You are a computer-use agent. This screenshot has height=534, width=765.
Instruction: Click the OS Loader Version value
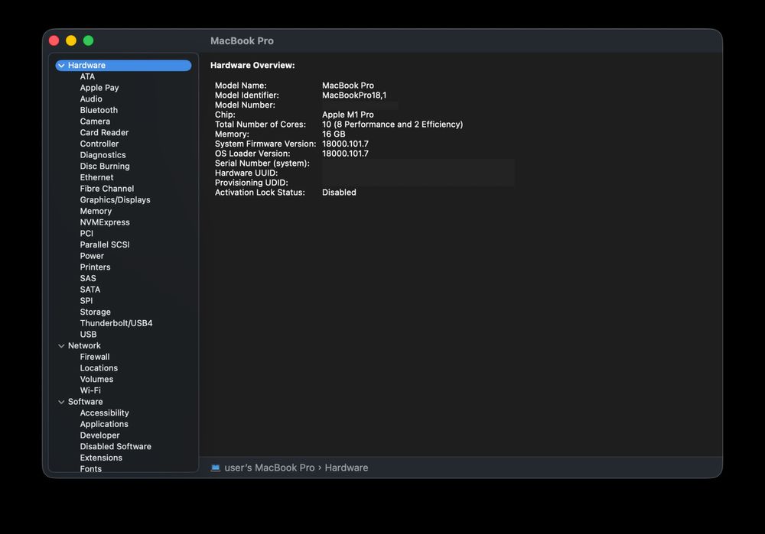click(346, 154)
